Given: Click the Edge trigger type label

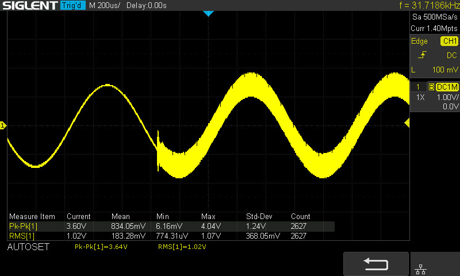Looking at the screenshot, I should pyautogui.click(x=419, y=41).
